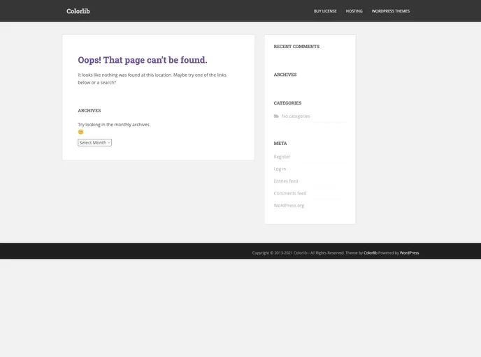Screen dimensions: 481x357
Task: Open the WordPress Themes menu item
Action: [x=390, y=11]
